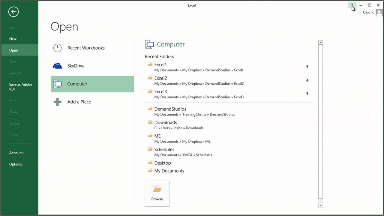The image size is (384, 216).
Task: Open the Excel1 recent folder
Action: coord(229,67)
